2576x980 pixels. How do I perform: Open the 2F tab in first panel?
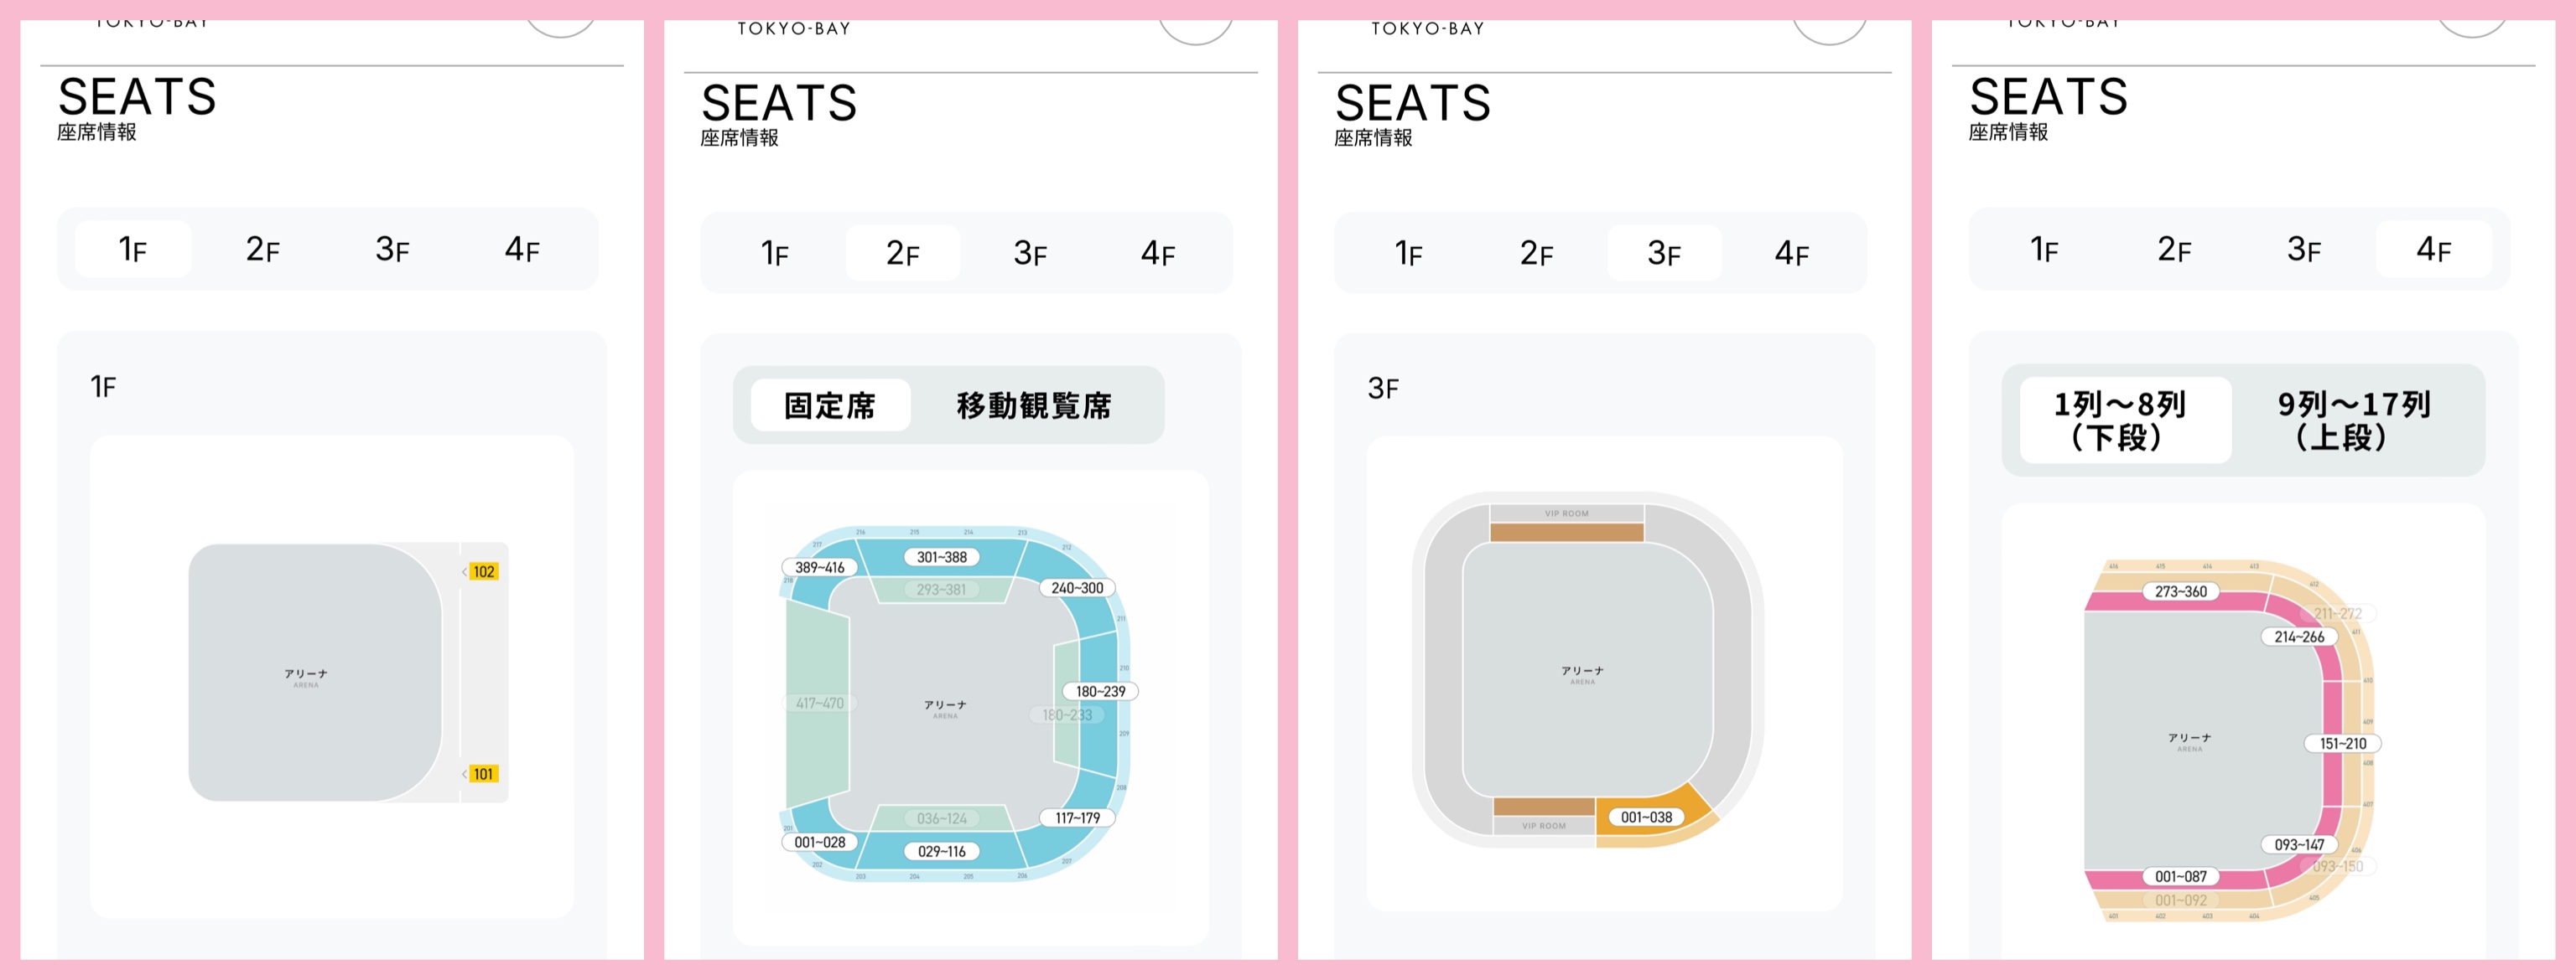click(262, 249)
